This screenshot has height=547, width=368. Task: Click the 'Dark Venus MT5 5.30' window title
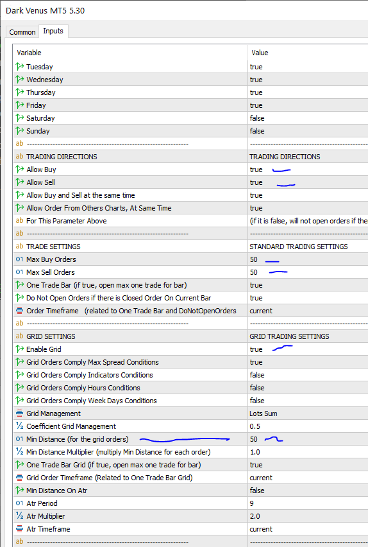tap(46, 10)
